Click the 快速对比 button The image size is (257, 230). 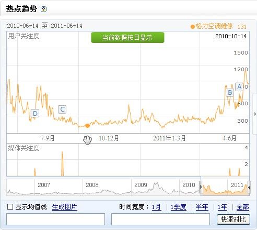(x=233, y=220)
